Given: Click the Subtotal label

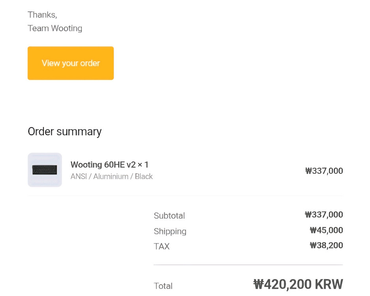Looking at the screenshot, I should pyautogui.click(x=169, y=215).
